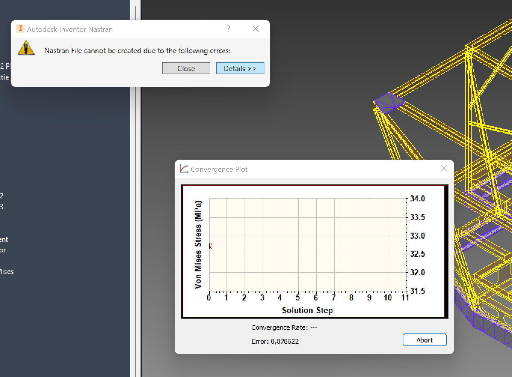Click the Error value readout below the plot

click(x=275, y=341)
